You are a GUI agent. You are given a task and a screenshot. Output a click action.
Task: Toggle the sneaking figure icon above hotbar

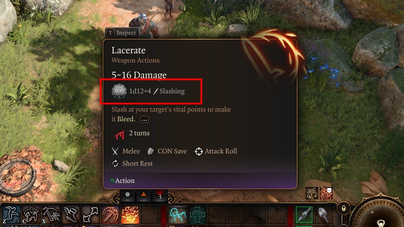(x=312, y=193)
